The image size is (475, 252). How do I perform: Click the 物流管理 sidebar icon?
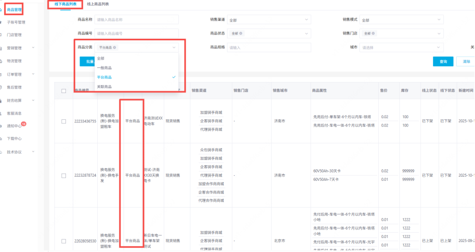pos(3,61)
